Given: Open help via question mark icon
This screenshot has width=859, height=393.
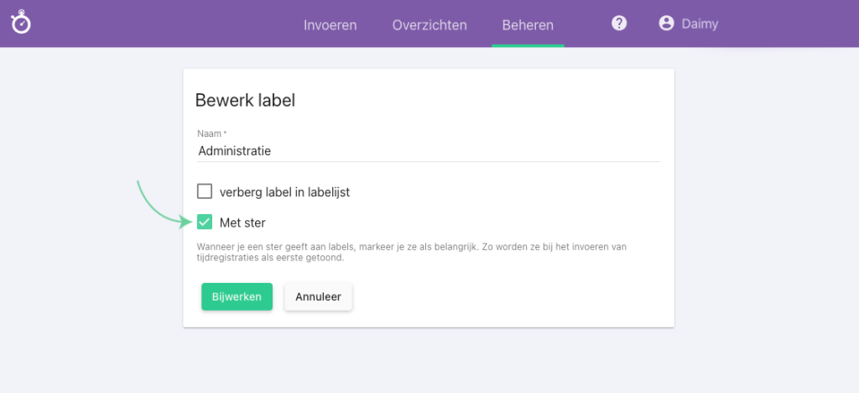Looking at the screenshot, I should click(x=619, y=24).
